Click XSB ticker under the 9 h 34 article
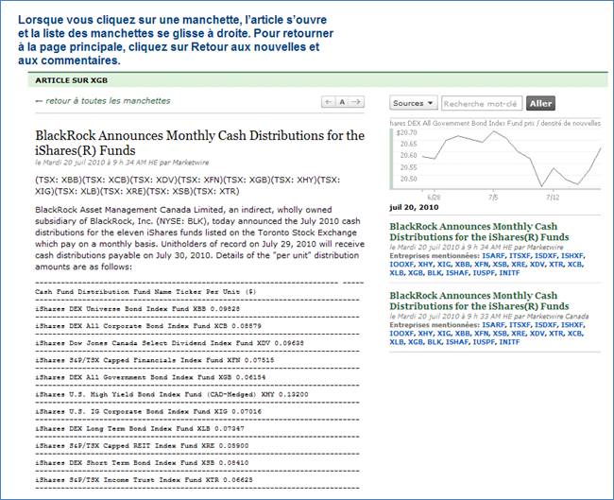Viewport: 614px width, 500px height. pos(500,265)
